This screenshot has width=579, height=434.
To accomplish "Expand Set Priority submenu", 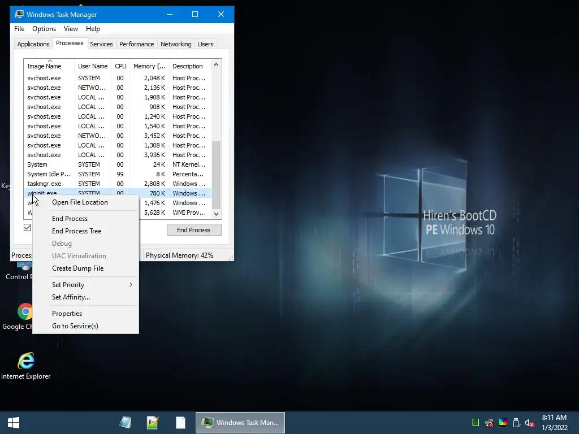I will (86, 285).
